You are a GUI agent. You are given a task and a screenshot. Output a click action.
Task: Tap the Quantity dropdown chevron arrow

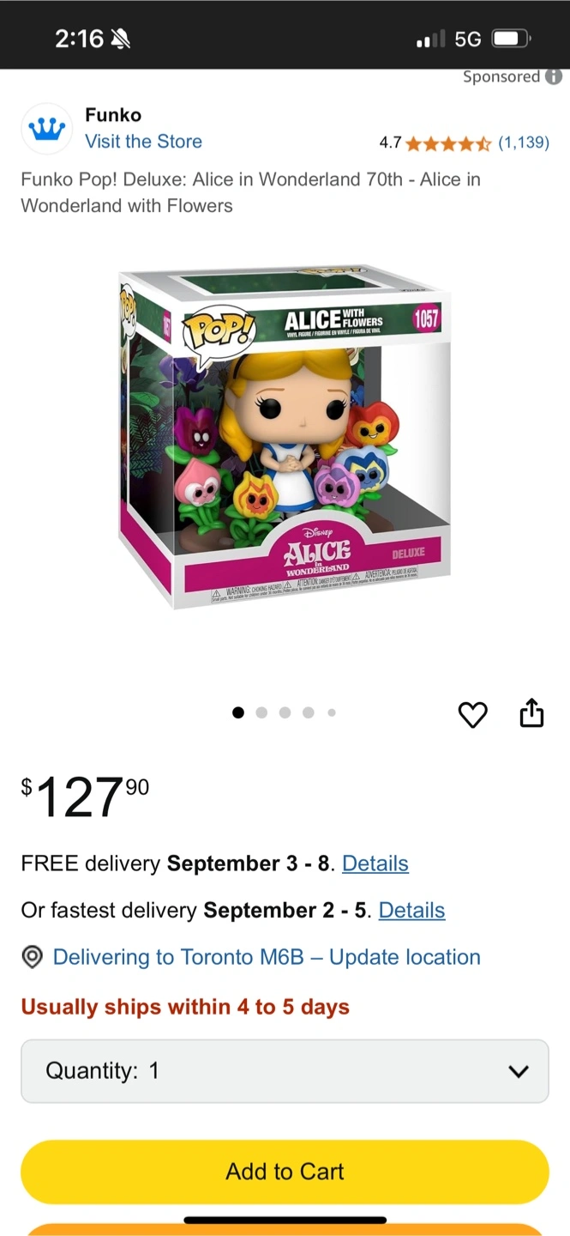tap(518, 1071)
